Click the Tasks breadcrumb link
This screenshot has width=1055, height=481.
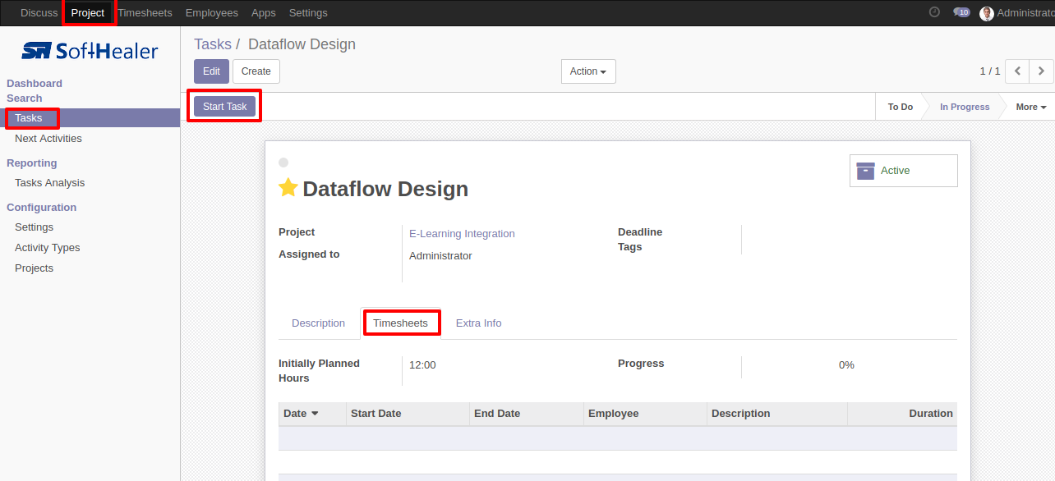pos(213,44)
